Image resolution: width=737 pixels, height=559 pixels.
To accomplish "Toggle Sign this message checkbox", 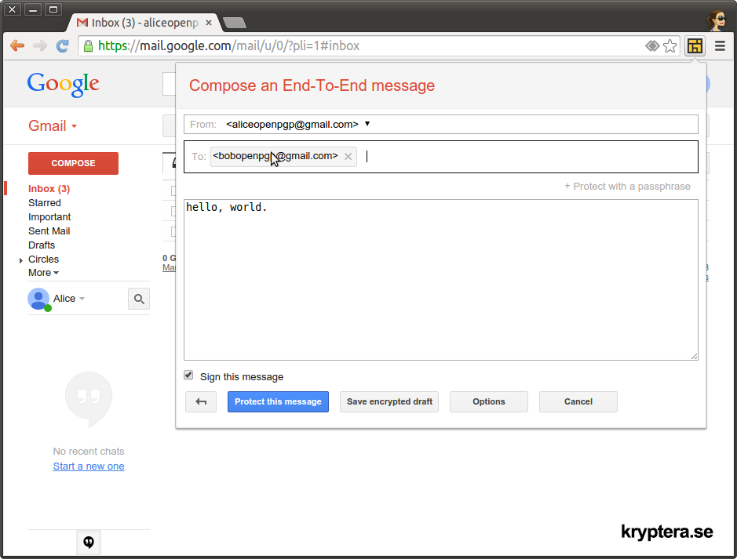I will point(188,376).
